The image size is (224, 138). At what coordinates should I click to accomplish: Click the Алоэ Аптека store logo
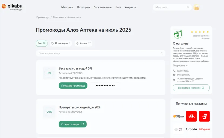tap(178, 34)
